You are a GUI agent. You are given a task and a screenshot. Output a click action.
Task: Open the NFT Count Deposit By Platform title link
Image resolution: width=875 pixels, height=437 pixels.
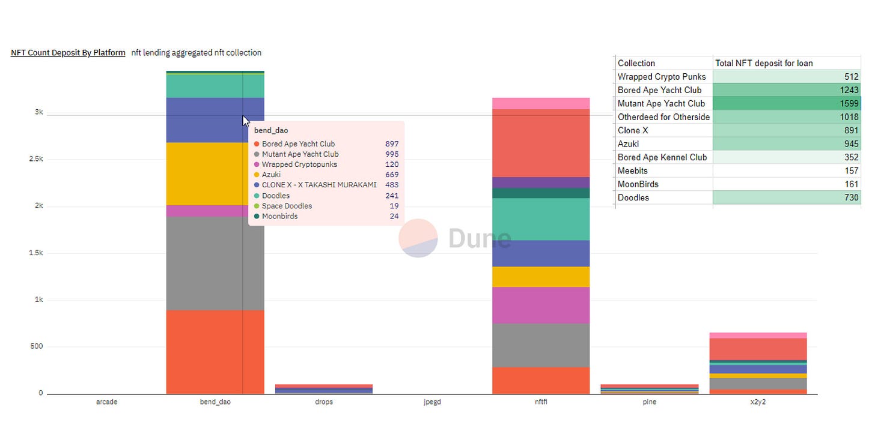pos(68,53)
